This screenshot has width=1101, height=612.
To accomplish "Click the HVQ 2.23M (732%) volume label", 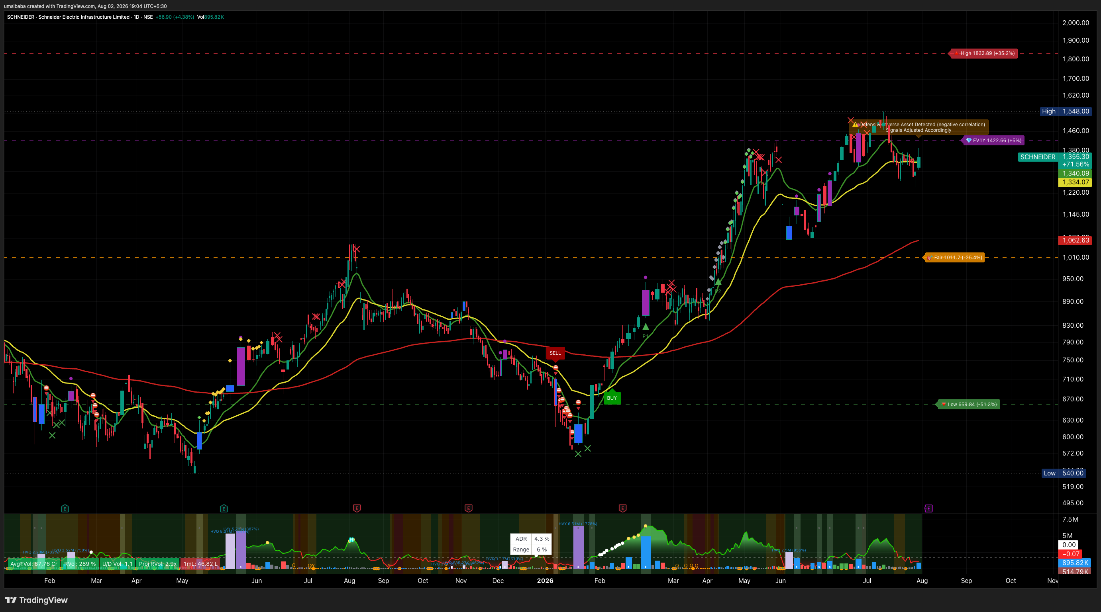I will (41, 552).
